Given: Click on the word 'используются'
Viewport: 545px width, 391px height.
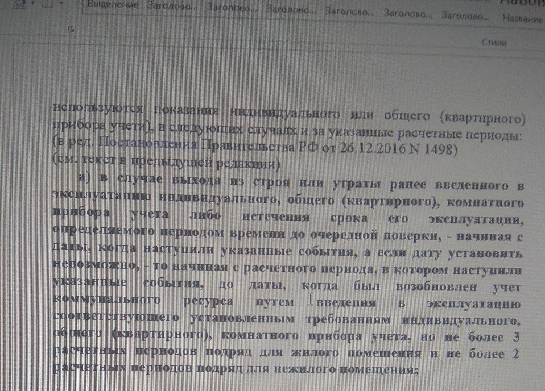Looking at the screenshot, I should coord(98,108).
